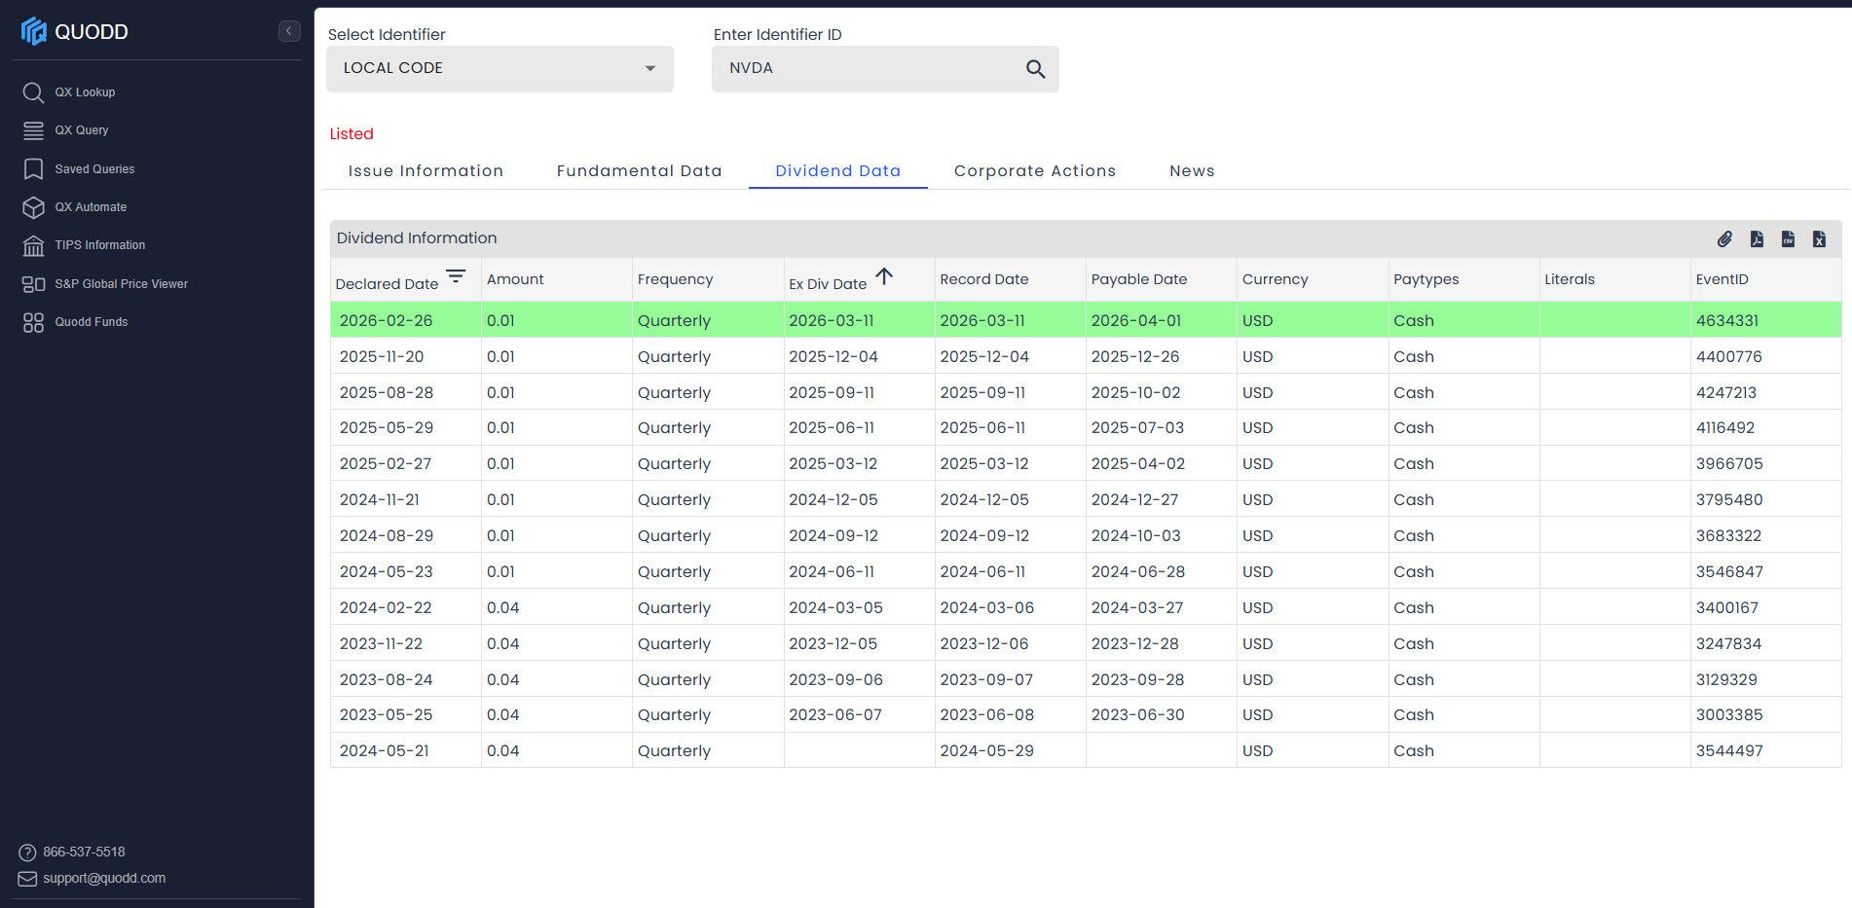
Task: Click EventID 3795480
Action: tap(1728, 500)
